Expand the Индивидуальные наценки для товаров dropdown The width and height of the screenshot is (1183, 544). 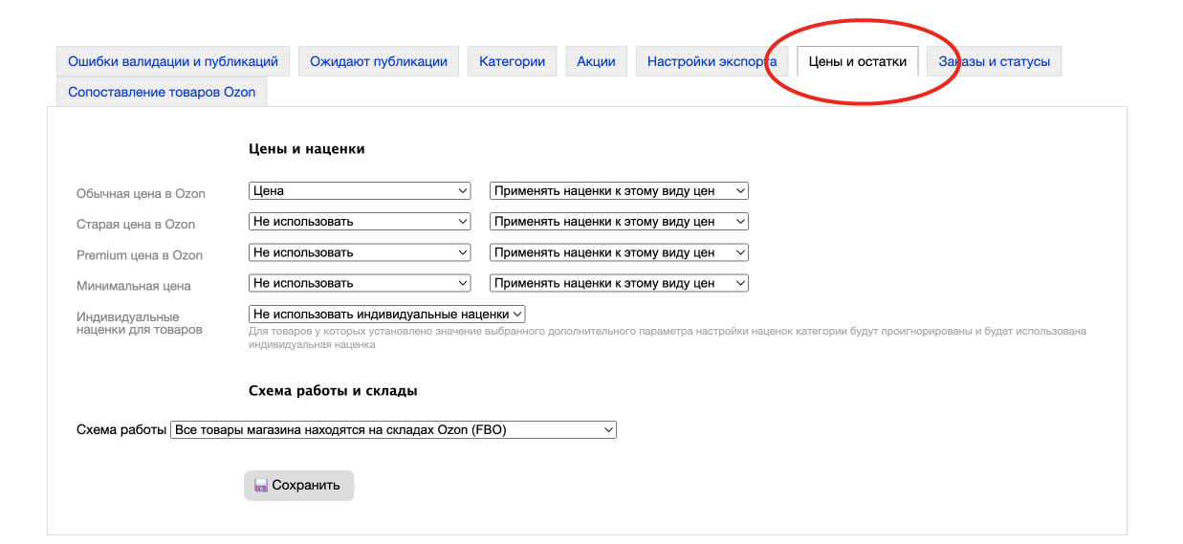coord(387,314)
